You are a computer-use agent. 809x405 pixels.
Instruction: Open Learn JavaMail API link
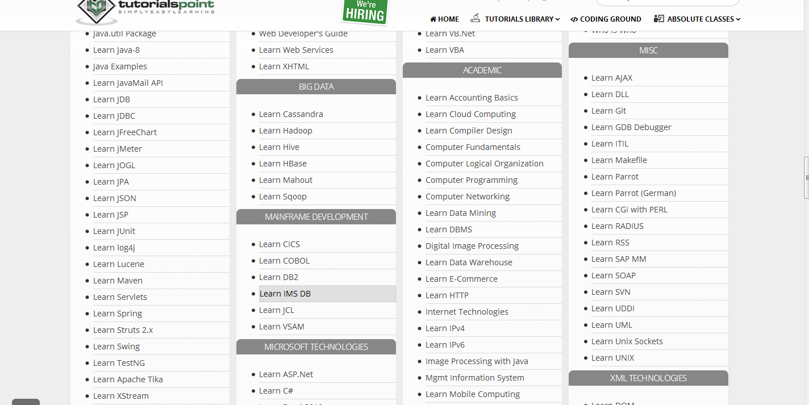tap(128, 83)
